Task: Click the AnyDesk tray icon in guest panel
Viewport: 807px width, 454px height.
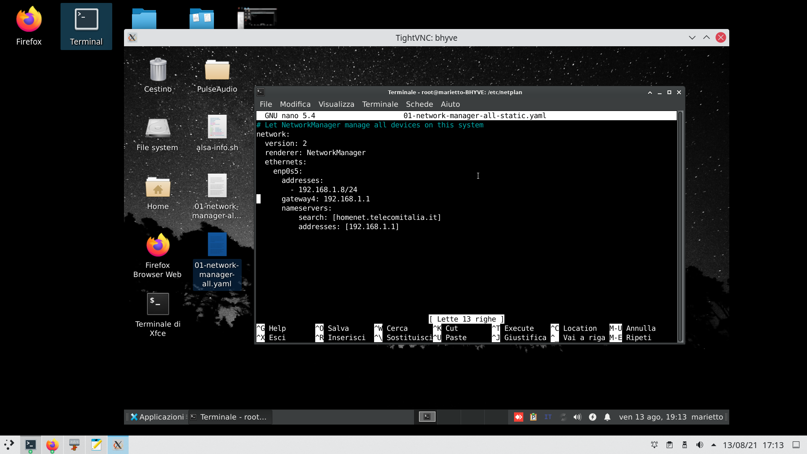Action: tap(519, 417)
